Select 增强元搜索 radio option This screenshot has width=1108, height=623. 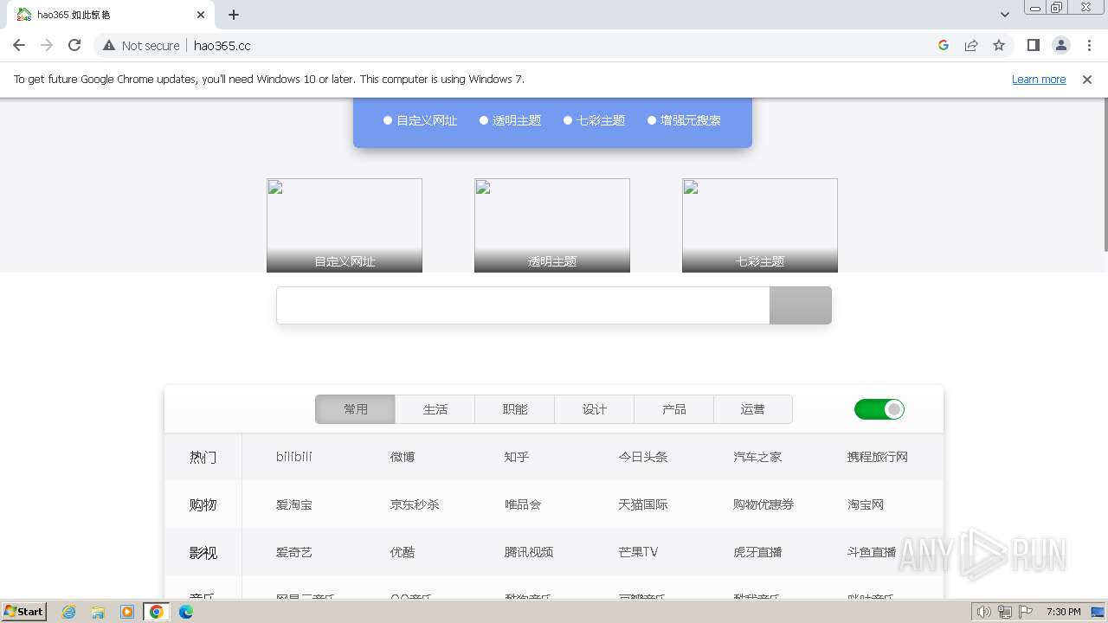[684, 120]
